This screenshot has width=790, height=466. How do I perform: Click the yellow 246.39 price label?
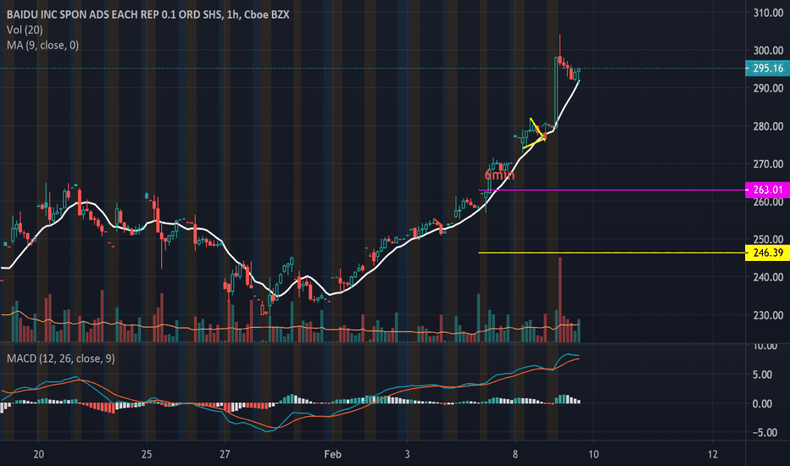point(767,252)
